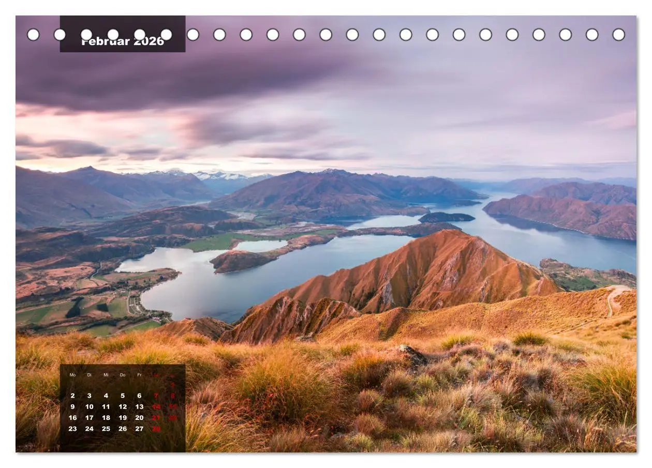Click date 19 in the calendar grid

tap(123, 417)
